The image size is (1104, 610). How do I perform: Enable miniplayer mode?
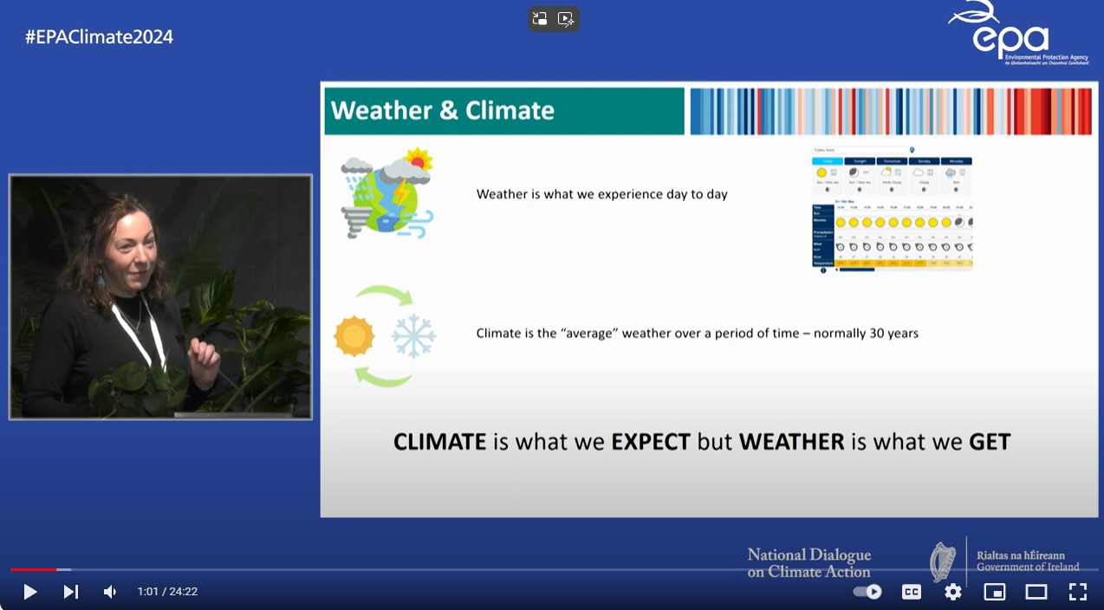pos(995,592)
